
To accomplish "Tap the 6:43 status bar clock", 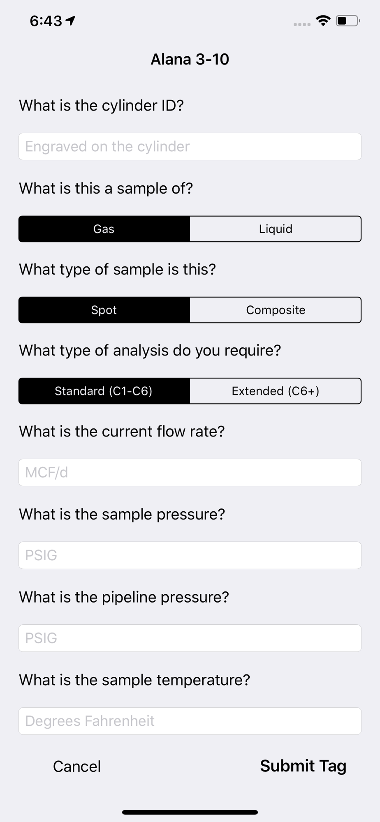I will click(x=46, y=21).
